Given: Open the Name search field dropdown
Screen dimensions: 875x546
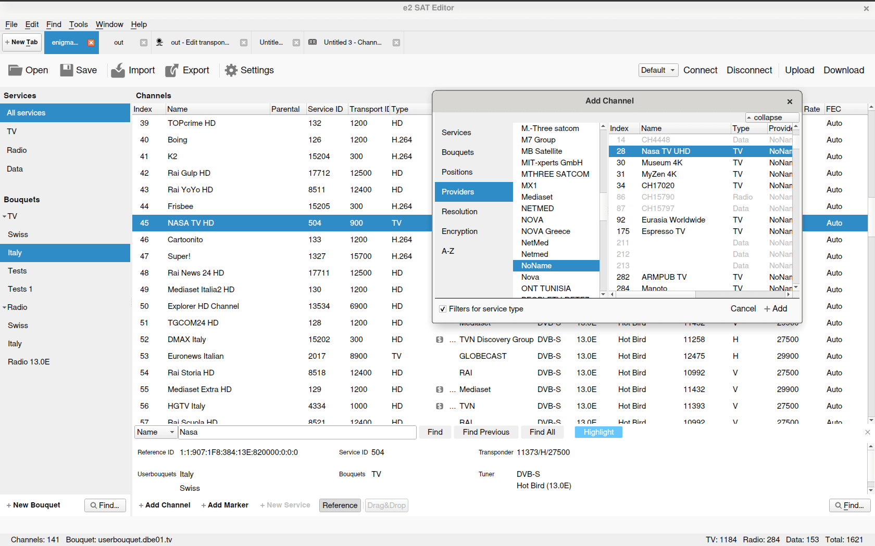Looking at the screenshot, I should click(x=156, y=432).
